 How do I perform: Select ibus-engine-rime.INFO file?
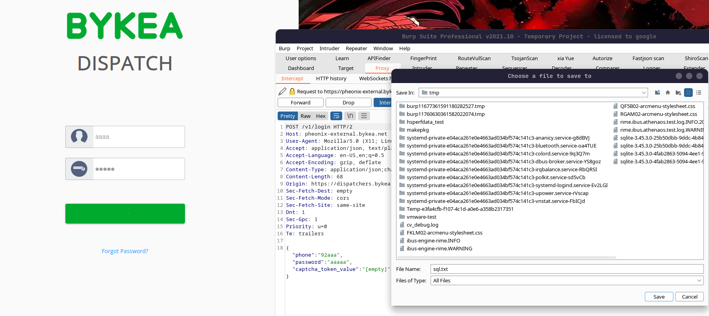pyautogui.click(x=429, y=240)
